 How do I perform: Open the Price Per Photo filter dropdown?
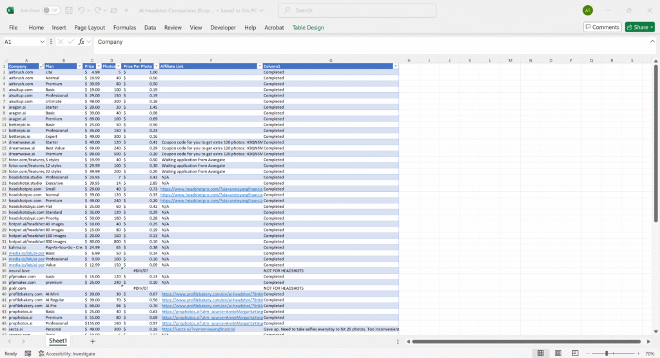[x=156, y=66]
